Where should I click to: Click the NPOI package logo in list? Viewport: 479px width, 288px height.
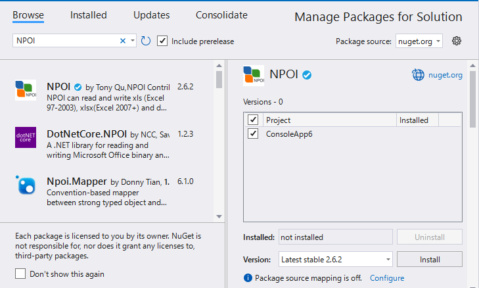pos(26,90)
